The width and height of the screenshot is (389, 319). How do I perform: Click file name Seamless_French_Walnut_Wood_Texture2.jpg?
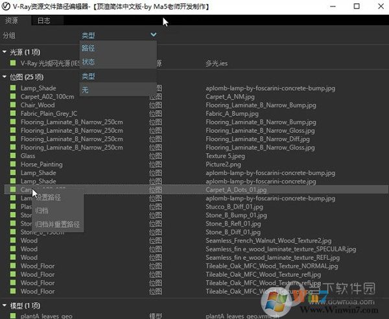[x=268, y=241]
